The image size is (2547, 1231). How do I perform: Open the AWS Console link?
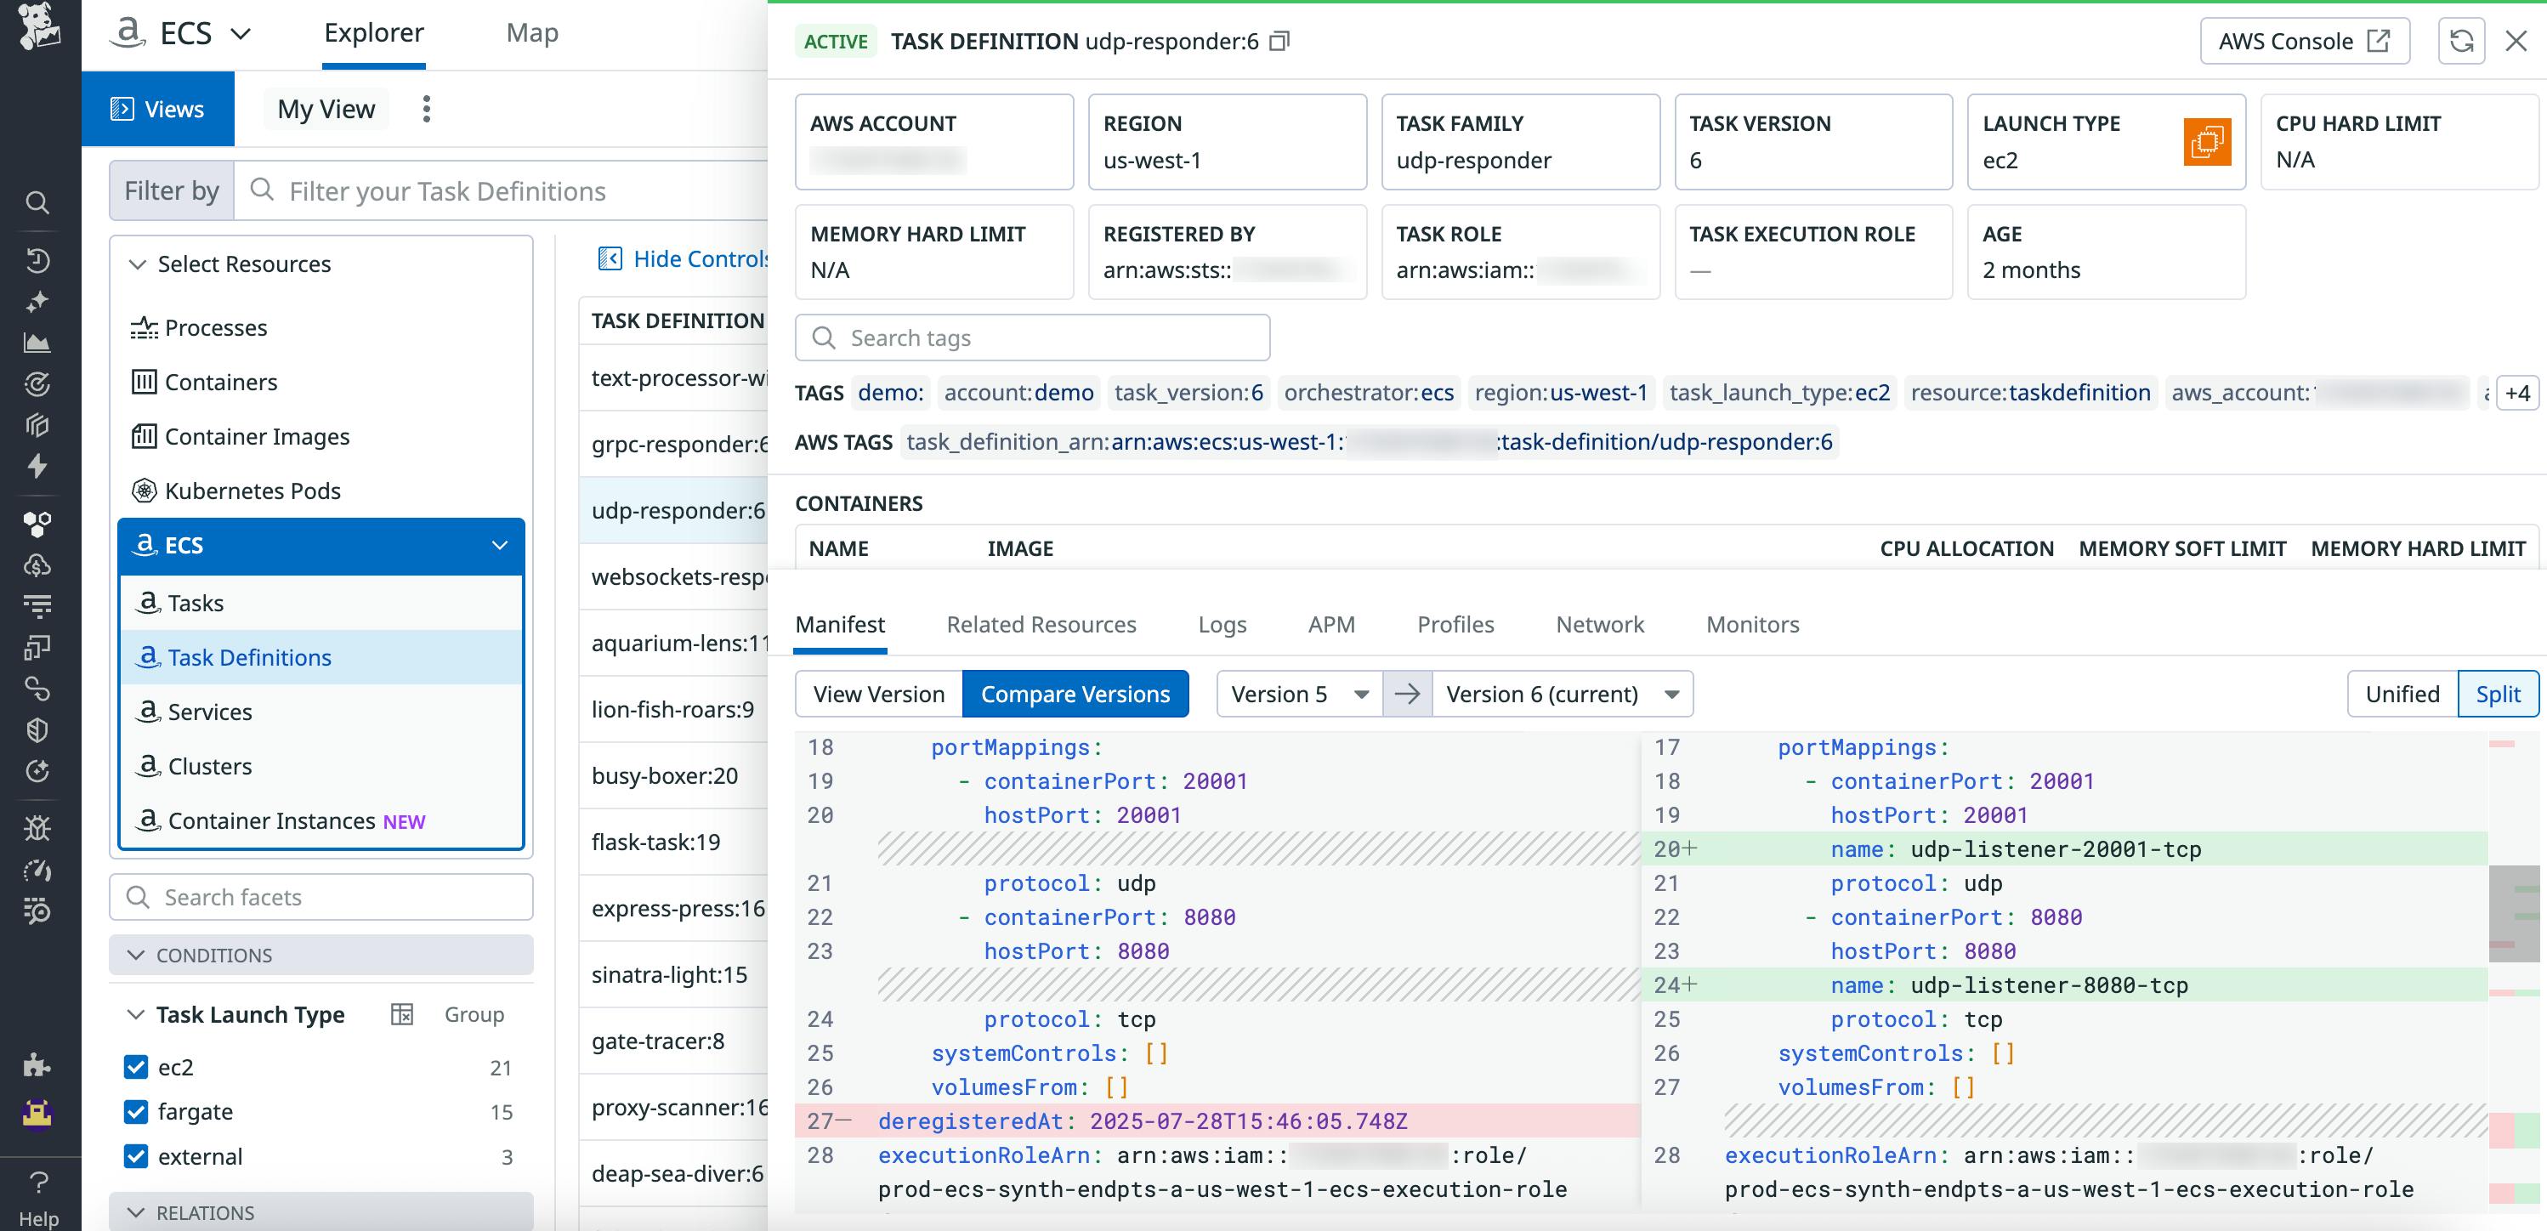[x=2305, y=41]
